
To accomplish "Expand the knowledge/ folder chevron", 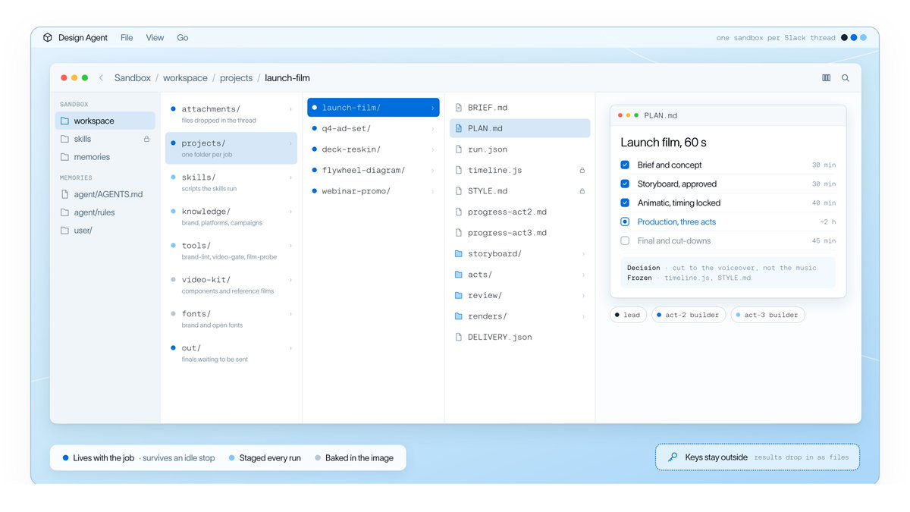I will coord(290,212).
